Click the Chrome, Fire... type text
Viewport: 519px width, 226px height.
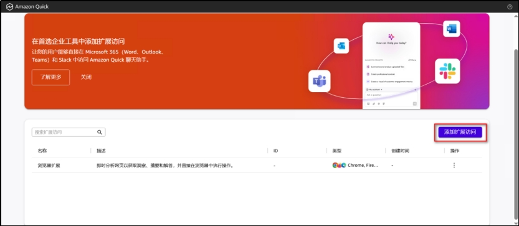coord(363,165)
